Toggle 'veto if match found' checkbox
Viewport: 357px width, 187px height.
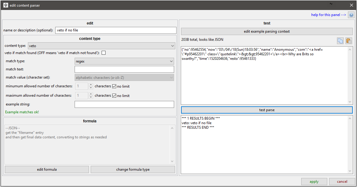(104, 53)
